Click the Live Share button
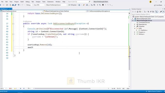Image resolution: width=165 pixels, height=93 pixels. 158,5
